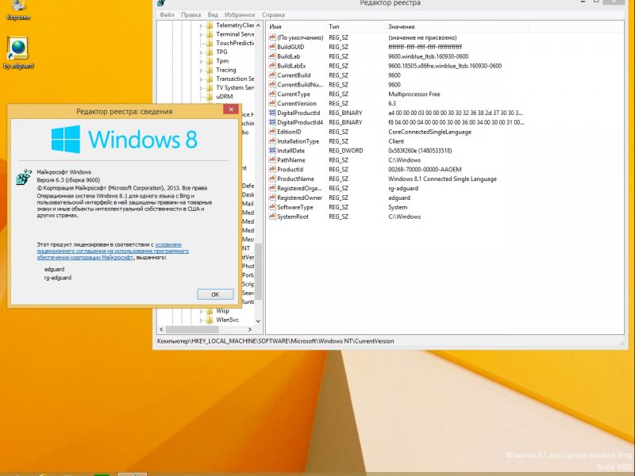The width and height of the screenshot is (635, 476).
Task: Click the CurrentVersion value icon
Action: click(x=272, y=103)
